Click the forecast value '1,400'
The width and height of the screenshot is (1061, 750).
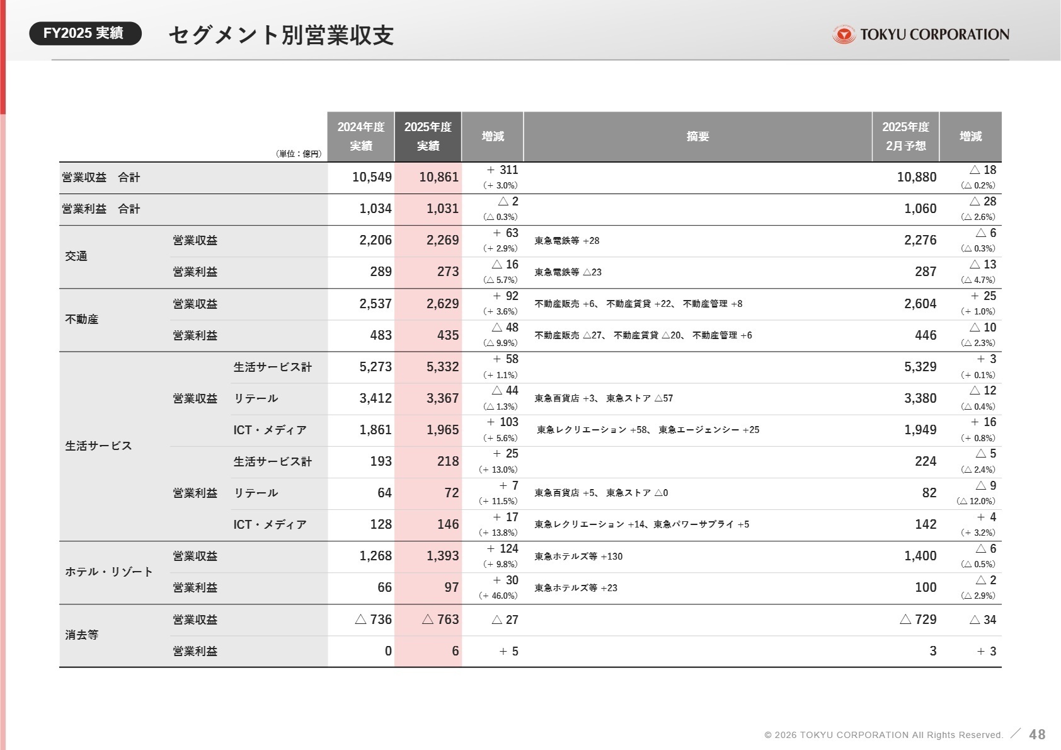(920, 556)
